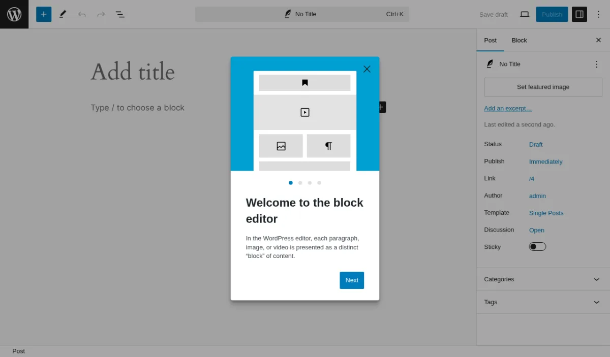Click the Save draft button
Viewport: 610px width, 357px height.
(494, 14)
